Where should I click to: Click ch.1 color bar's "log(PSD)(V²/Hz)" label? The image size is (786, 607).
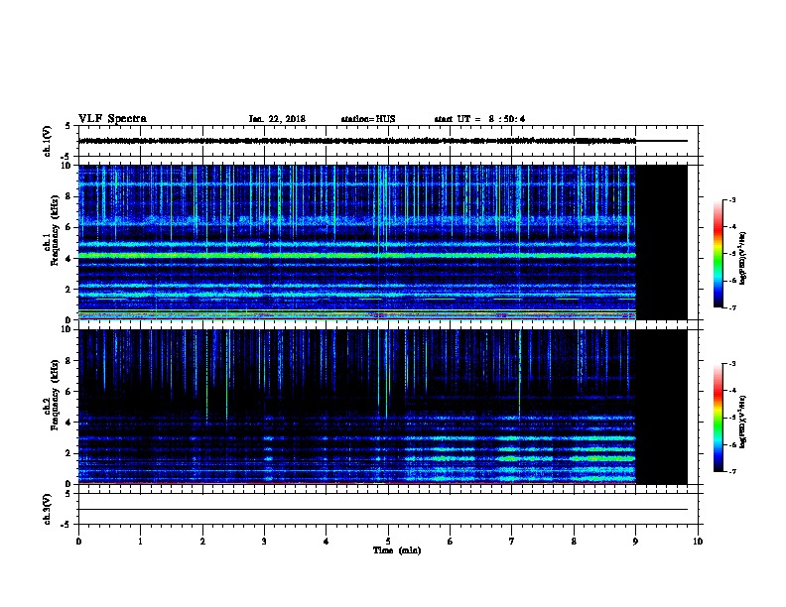click(742, 258)
